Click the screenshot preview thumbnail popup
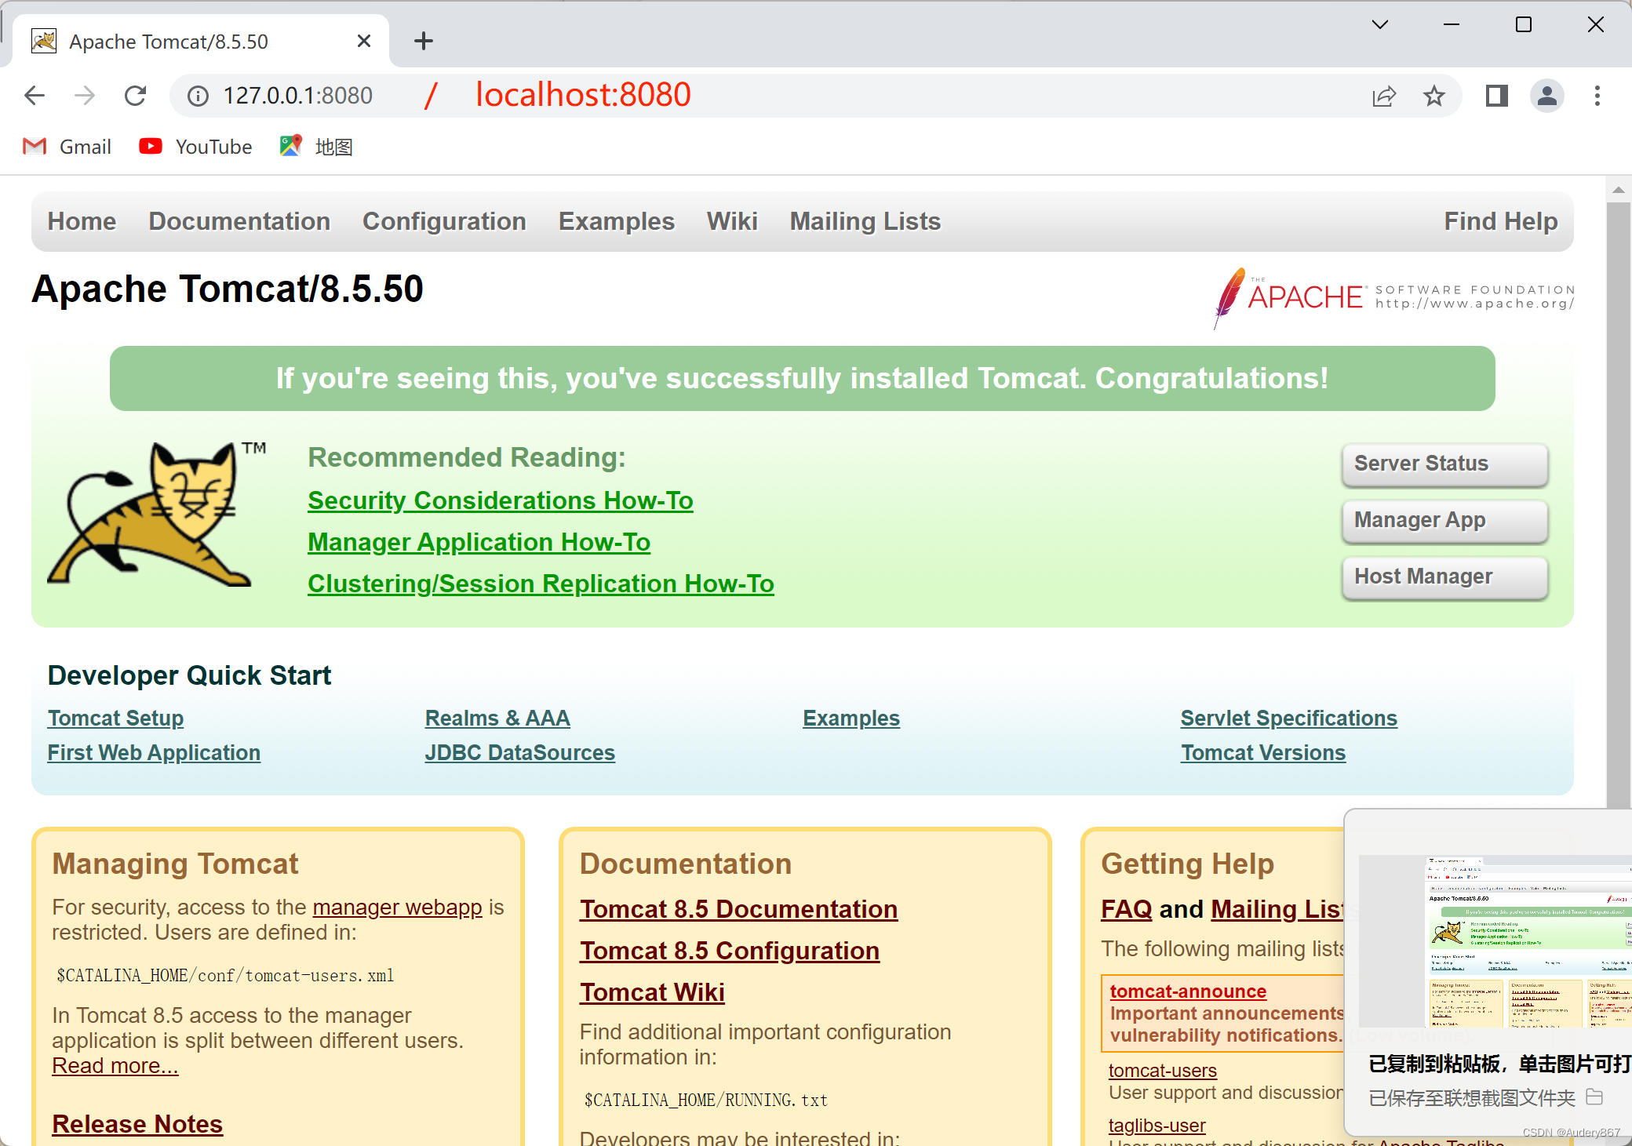This screenshot has width=1632, height=1146. [1495, 941]
